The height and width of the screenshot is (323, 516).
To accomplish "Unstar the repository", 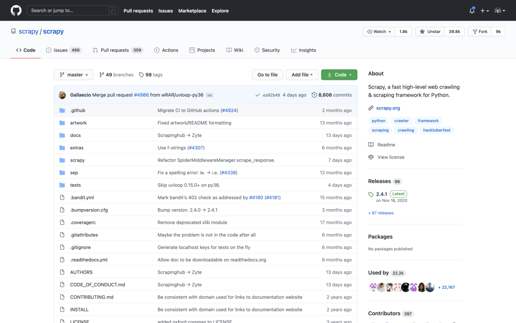I will [430, 32].
